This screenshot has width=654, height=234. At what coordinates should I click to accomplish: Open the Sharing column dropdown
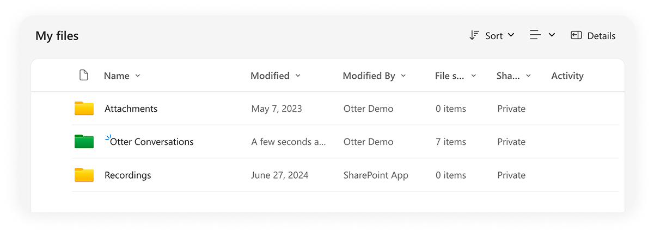point(529,76)
